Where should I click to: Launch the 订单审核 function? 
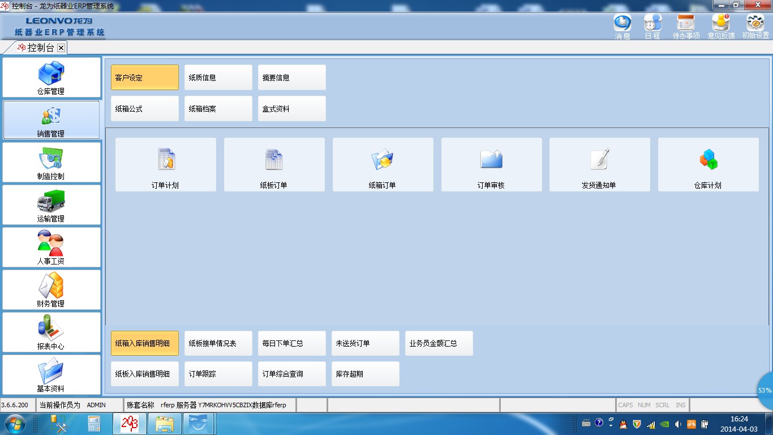click(491, 164)
